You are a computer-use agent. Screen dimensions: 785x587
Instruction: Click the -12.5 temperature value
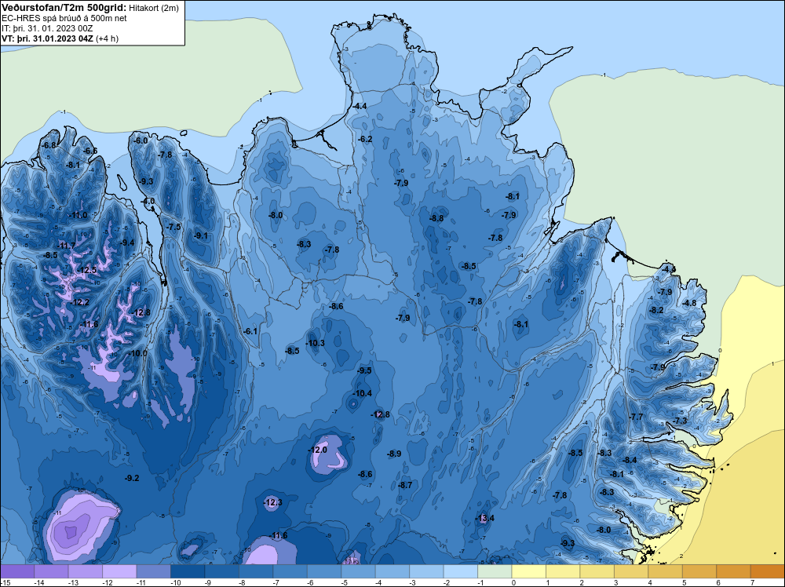pos(87,270)
